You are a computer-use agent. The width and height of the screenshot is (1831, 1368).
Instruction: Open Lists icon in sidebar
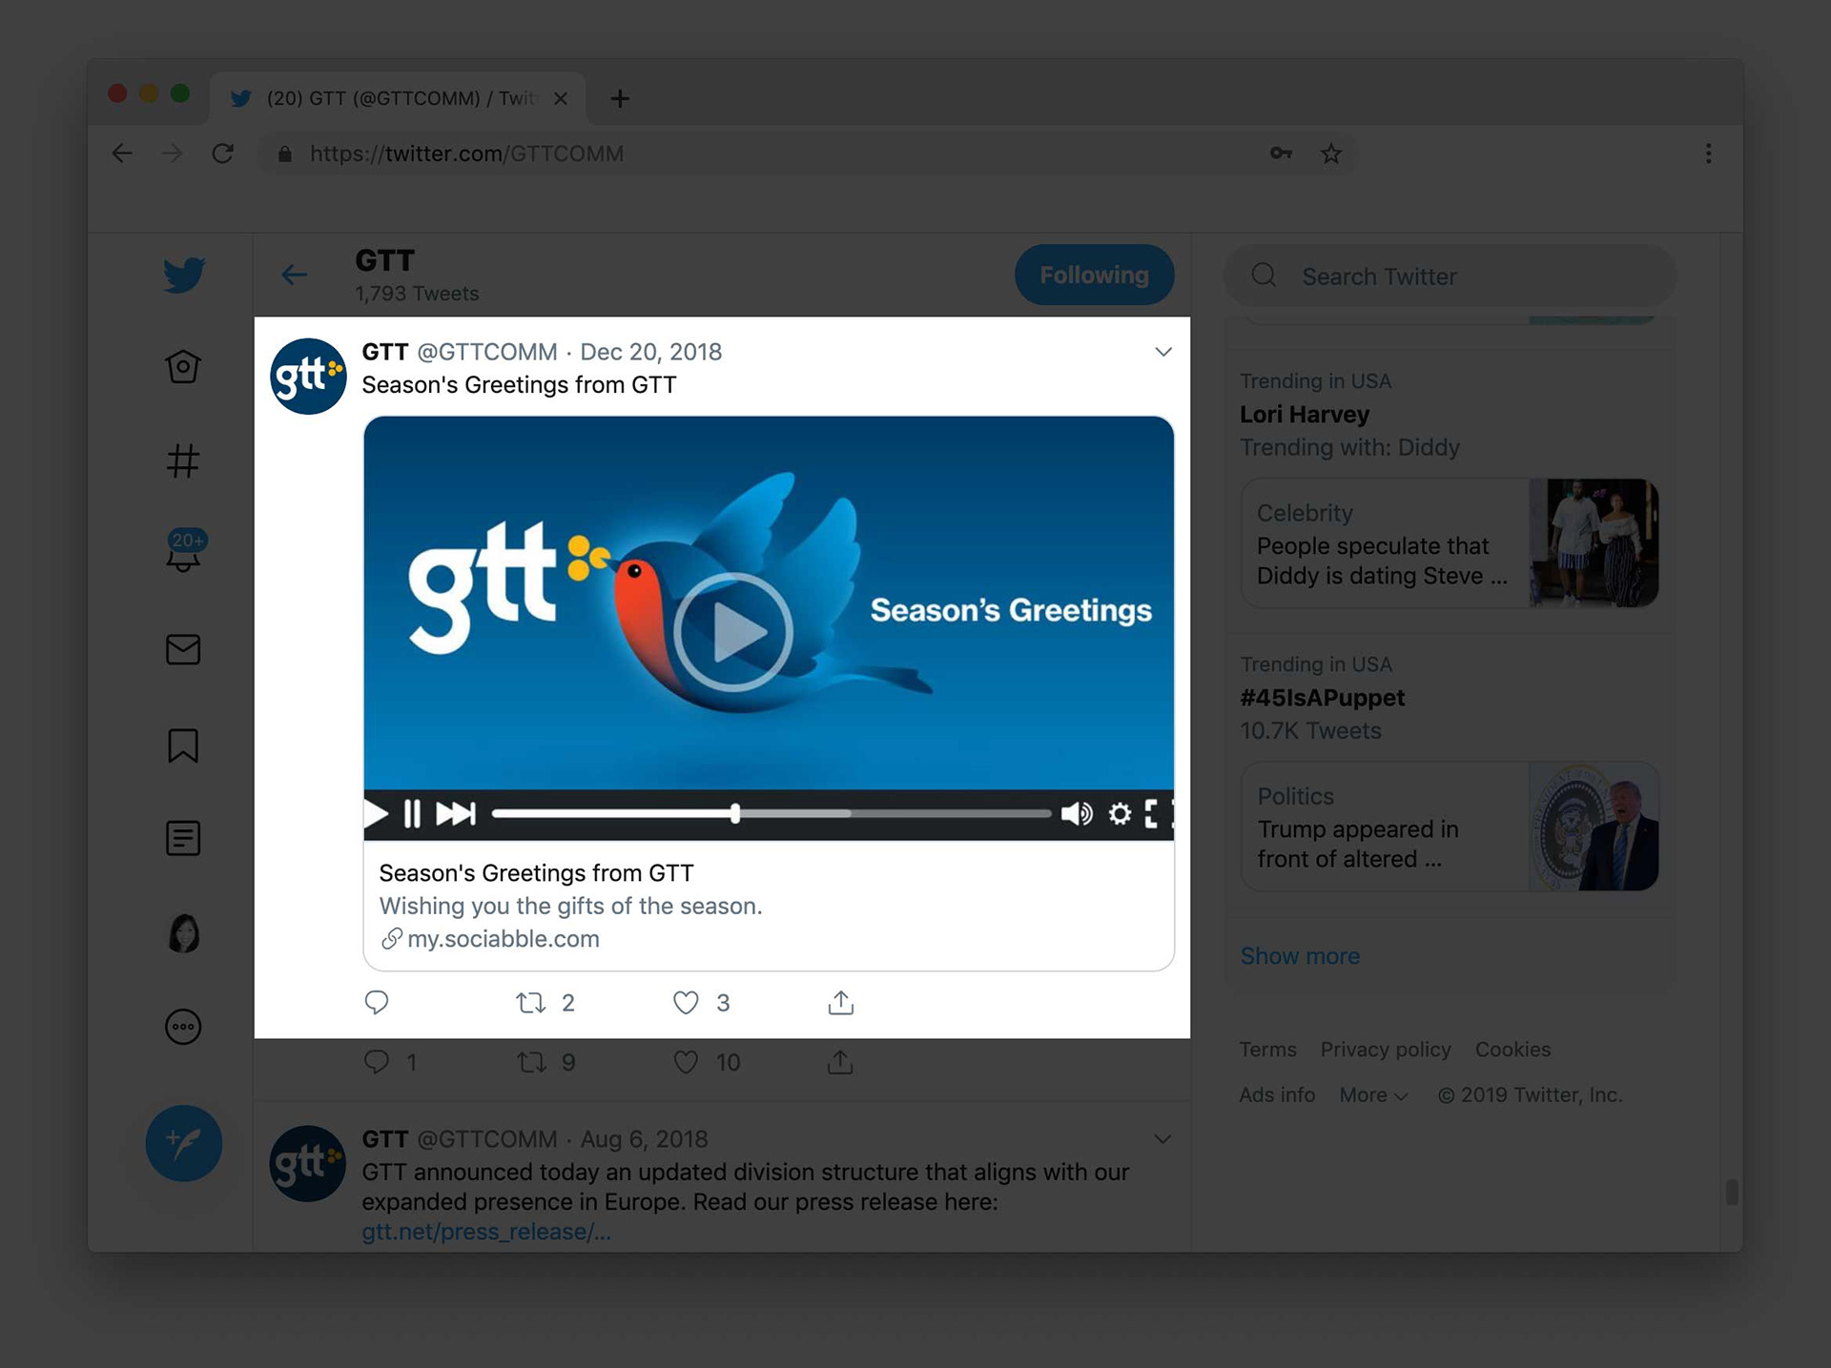(183, 839)
